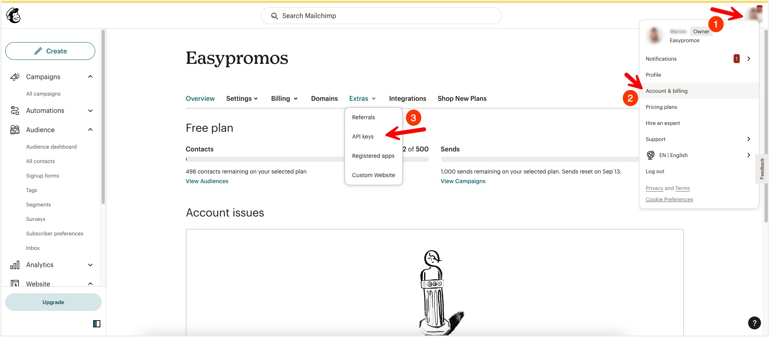Image resolution: width=769 pixels, height=337 pixels.
Task: Open All campaigns in sidebar
Action: tap(43, 94)
